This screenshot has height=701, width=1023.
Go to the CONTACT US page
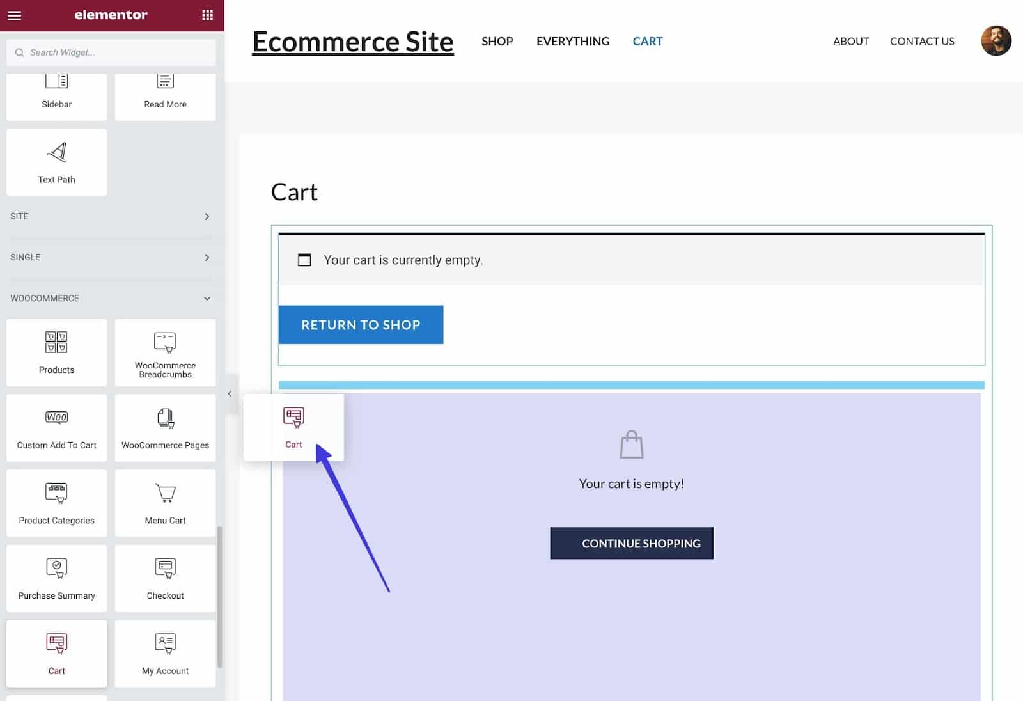(x=921, y=42)
